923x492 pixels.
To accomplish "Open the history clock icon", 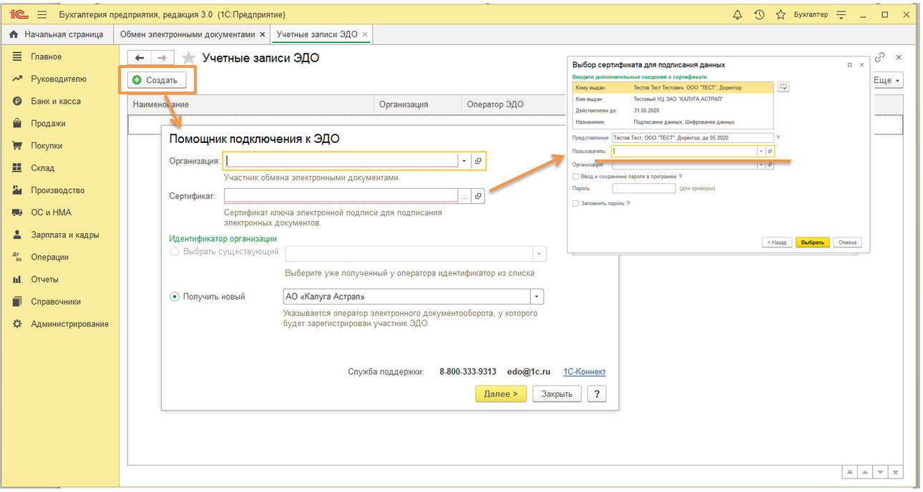I will point(759,15).
